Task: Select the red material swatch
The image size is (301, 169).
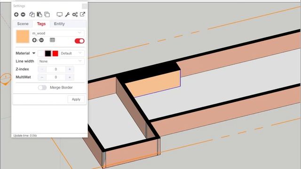Action: click(55, 54)
